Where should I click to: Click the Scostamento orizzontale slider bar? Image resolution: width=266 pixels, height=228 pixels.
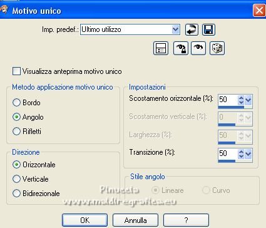[235, 107]
